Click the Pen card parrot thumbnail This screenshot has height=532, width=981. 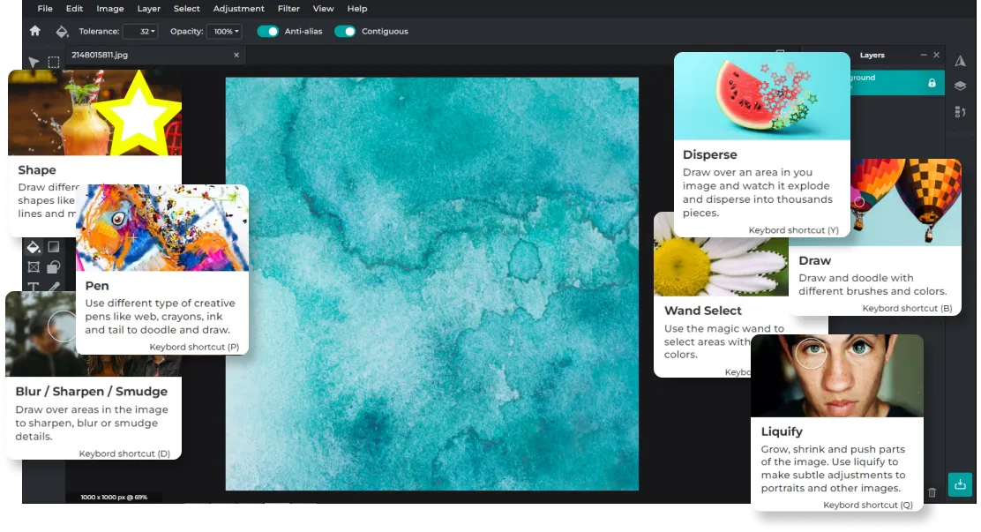click(x=162, y=228)
